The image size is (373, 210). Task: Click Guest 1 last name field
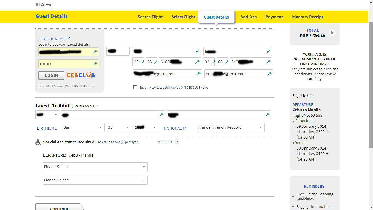[x=219, y=115]
